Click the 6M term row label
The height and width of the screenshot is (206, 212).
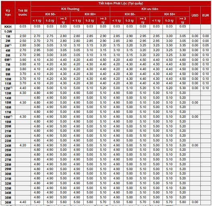tap(8, 60)
